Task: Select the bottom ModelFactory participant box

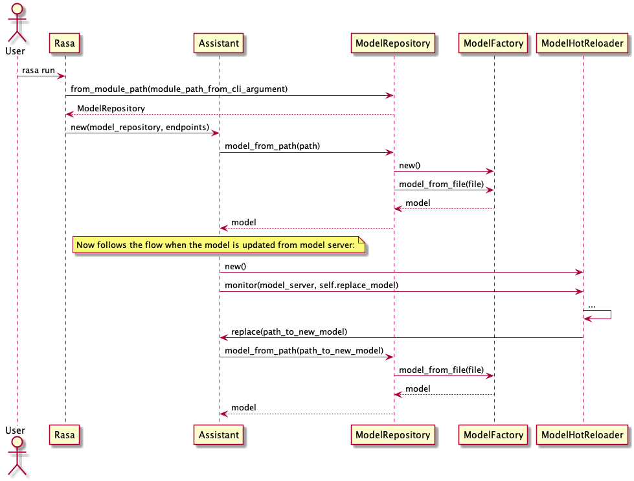Action: coord(493,435)
